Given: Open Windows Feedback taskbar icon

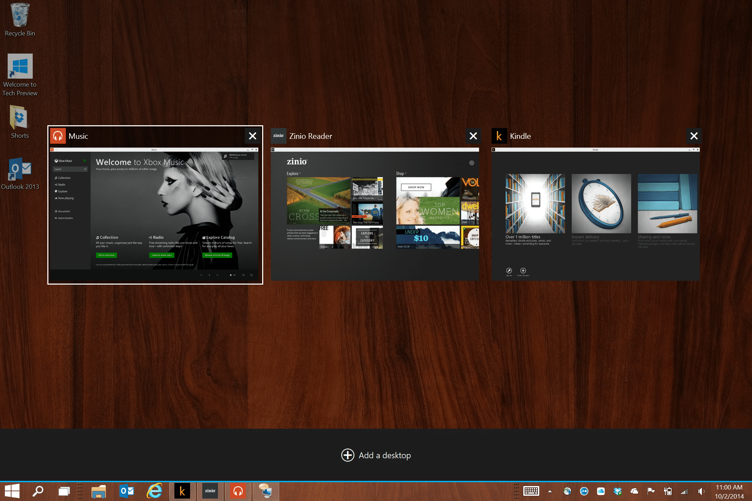Looking at the screenshot, I should click(x=266, y=491).
